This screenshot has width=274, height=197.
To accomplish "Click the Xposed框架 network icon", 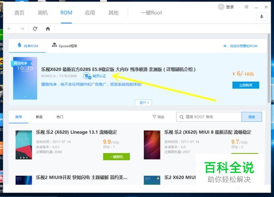I will pos(54,45).
